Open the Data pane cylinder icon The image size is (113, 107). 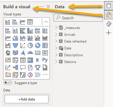click(x=109, y=6)
